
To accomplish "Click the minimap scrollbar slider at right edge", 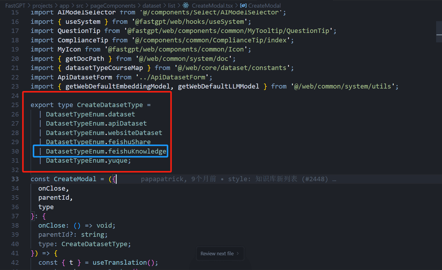I will tap(439, 32).
